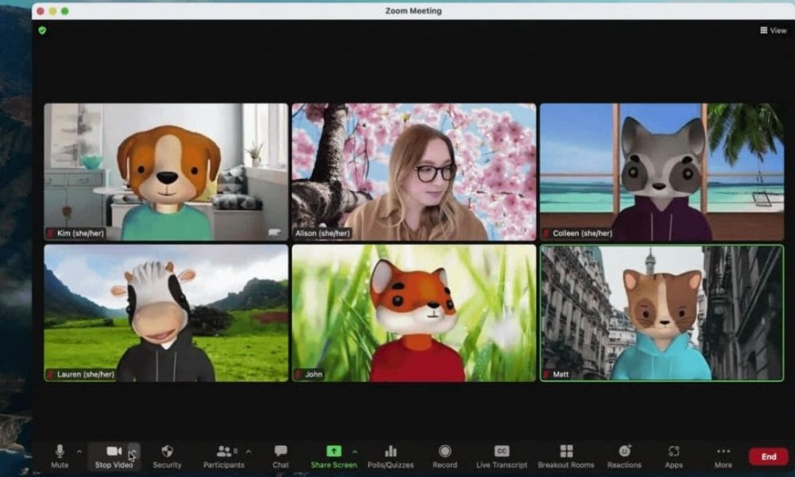Open the Chat panel
Screen dimensions: 795x477
tap(281, 456)
